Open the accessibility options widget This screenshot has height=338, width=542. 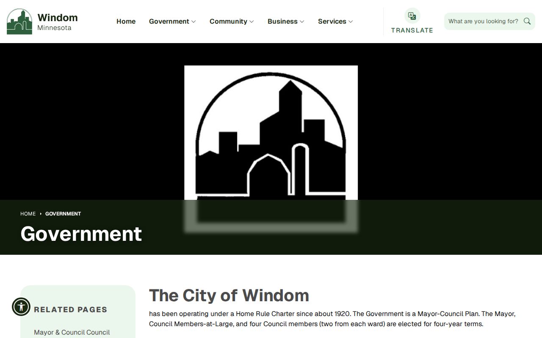click(21, 307)
